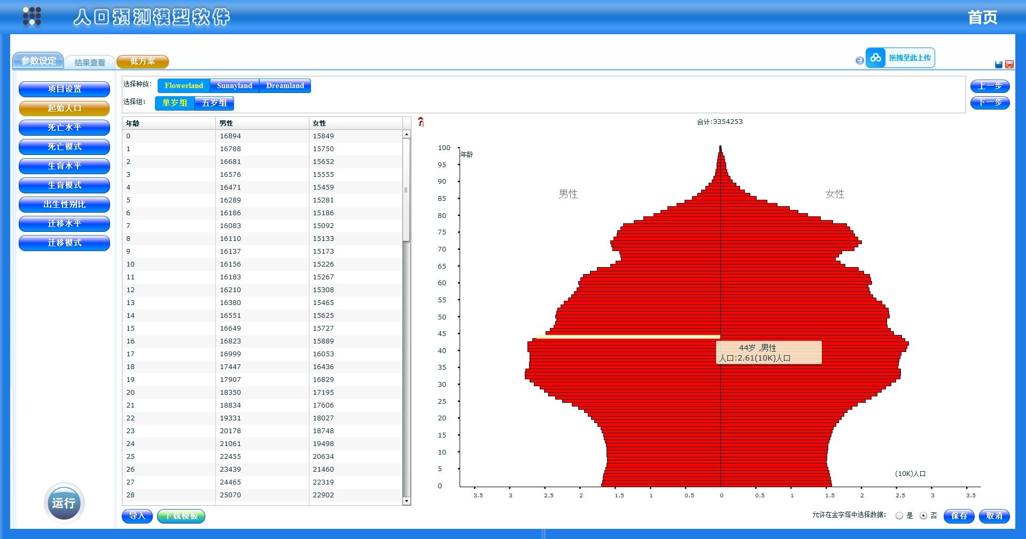Go to 首页 home page
The height and width of the screenshot is (539, 1026).
tap(982, 18)
